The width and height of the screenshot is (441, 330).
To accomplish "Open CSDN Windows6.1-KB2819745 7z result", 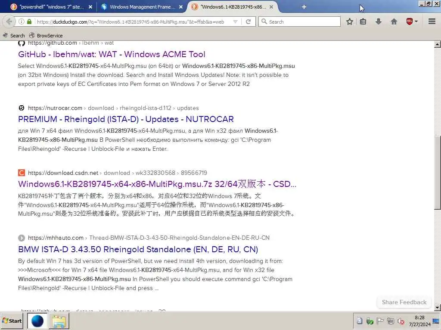I will 157,184.
